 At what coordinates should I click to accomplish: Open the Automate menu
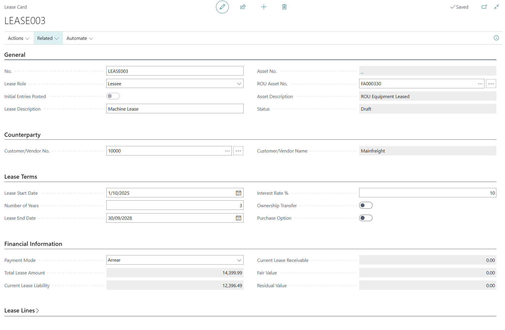click(x=80, y=38)
